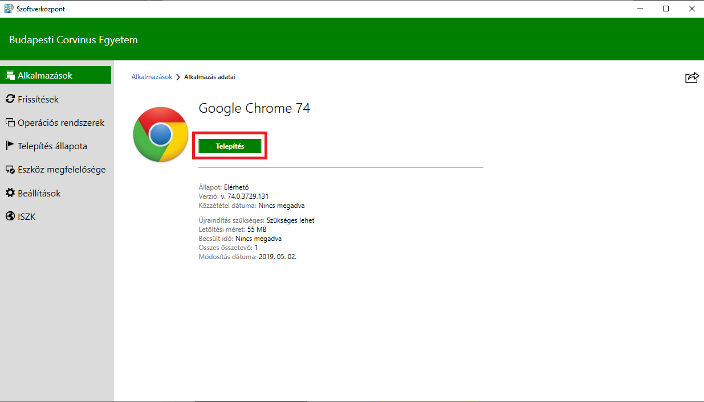This screenshot has height=402, width=704.
Task: Maximize the Szoftverközpont window
Action: tap(665, 9)
